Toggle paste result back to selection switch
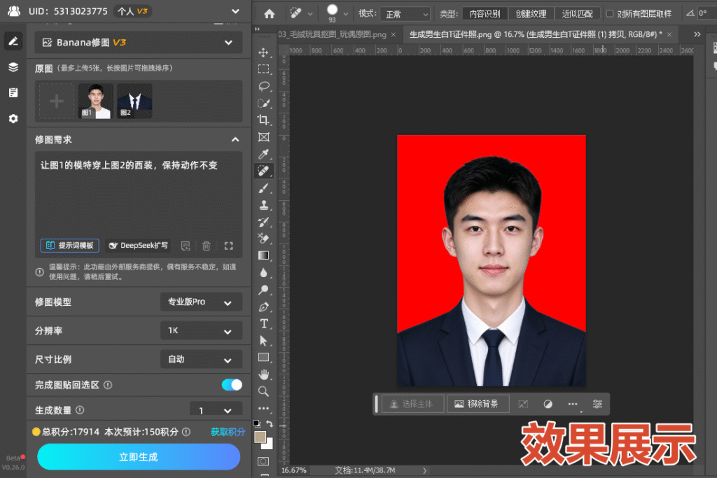Viewport: 717px width, 478px height. (x=232, y=385)
